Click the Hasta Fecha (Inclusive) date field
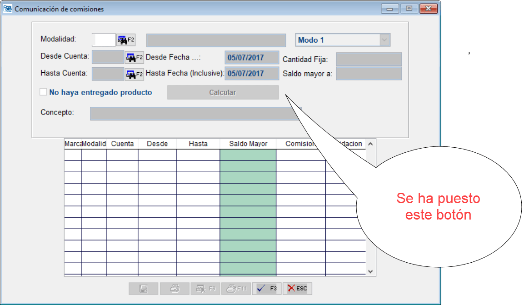The image size is (524, 305). pos(252,74)
